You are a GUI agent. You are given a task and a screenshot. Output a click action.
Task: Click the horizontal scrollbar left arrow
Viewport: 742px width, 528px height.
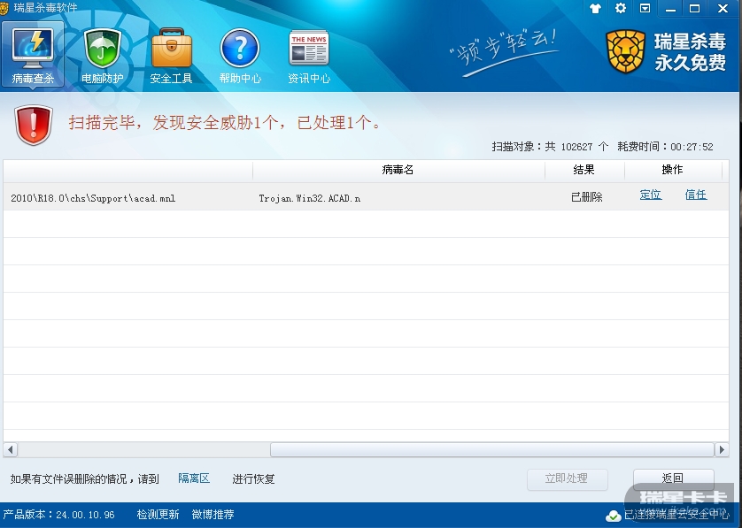(x=10, y=449)
